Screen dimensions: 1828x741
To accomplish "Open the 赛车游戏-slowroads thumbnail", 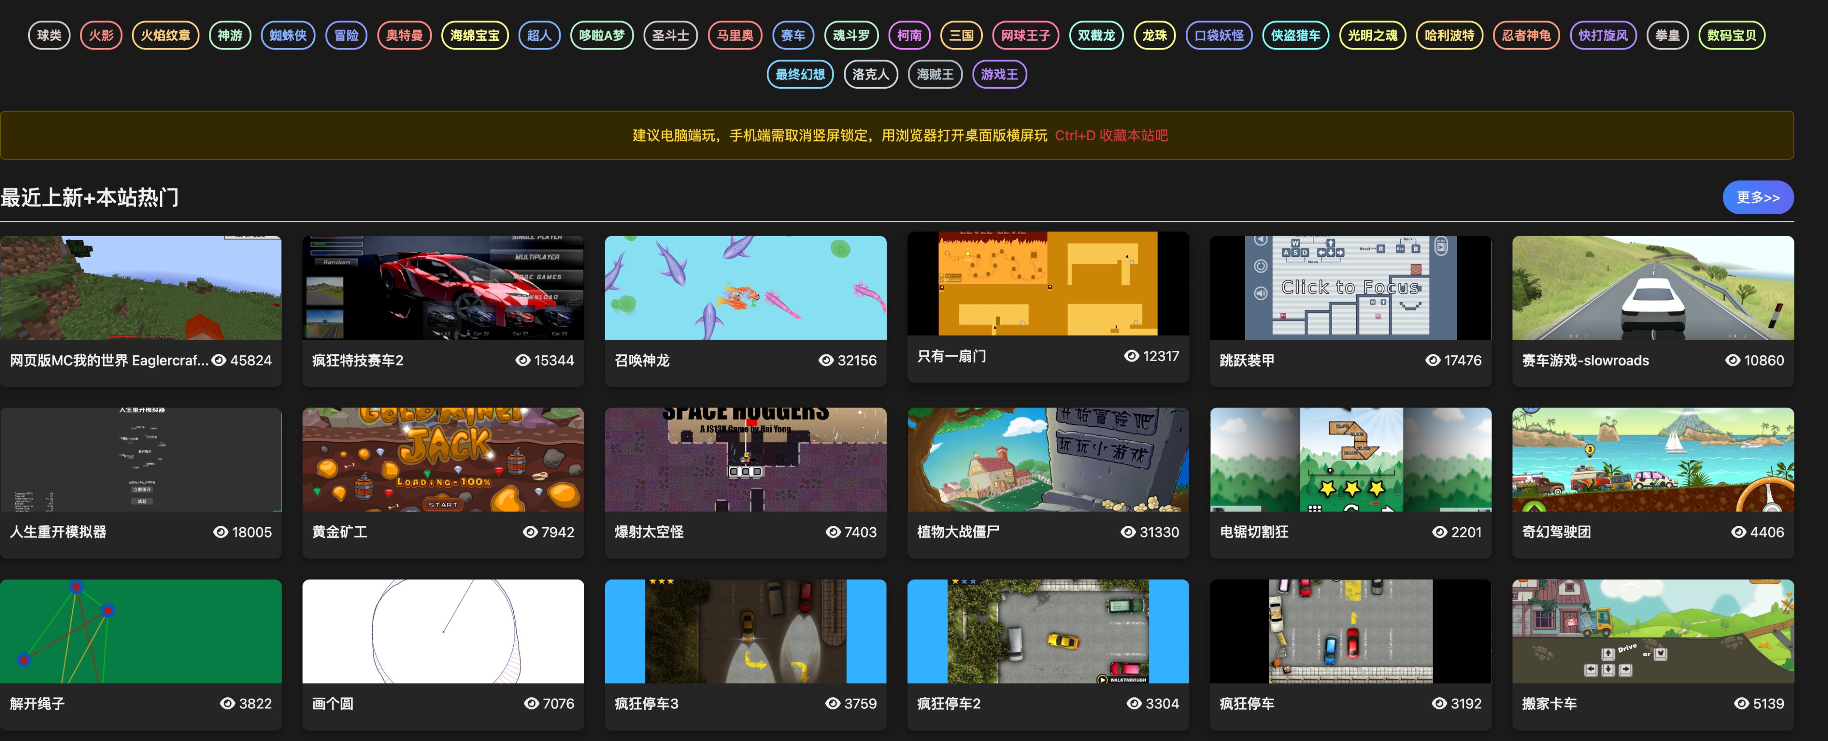I will pos(1653,287).
